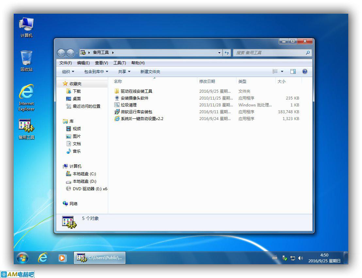
Task: Open the view options dropdown arrow
Action: click(x=282, y=71)
